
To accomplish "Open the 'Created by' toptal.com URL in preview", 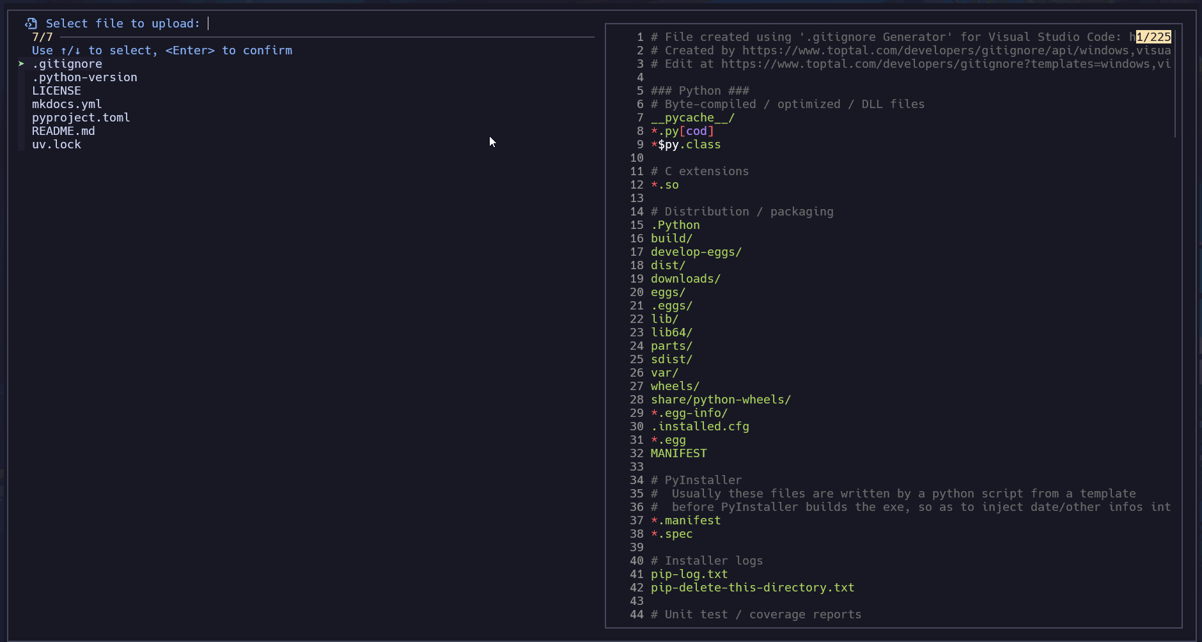I will coord(956,51).
